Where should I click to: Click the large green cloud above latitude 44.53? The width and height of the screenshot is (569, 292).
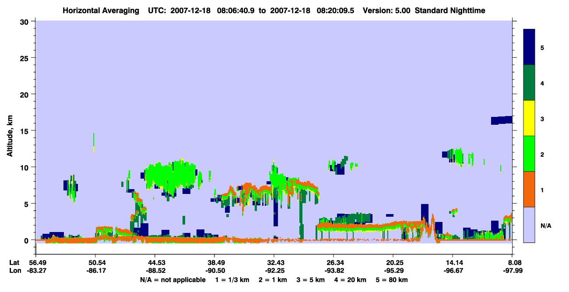[x=172, y=176]
